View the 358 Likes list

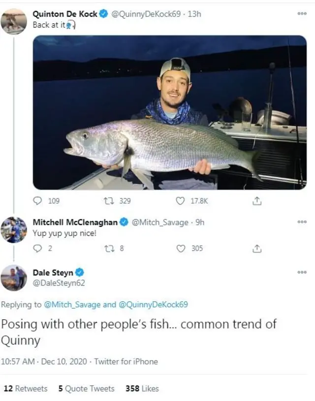click(x=142, y=389)
